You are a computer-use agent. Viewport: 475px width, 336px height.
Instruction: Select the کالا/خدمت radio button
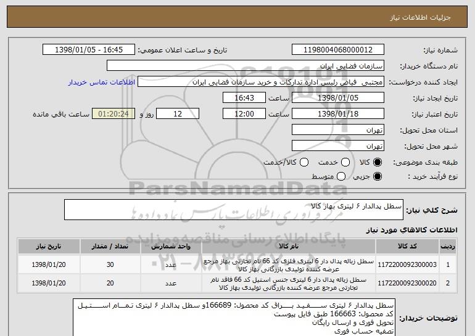point(304,162)
